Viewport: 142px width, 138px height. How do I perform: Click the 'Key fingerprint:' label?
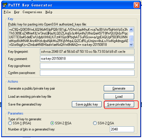[18, 52]
